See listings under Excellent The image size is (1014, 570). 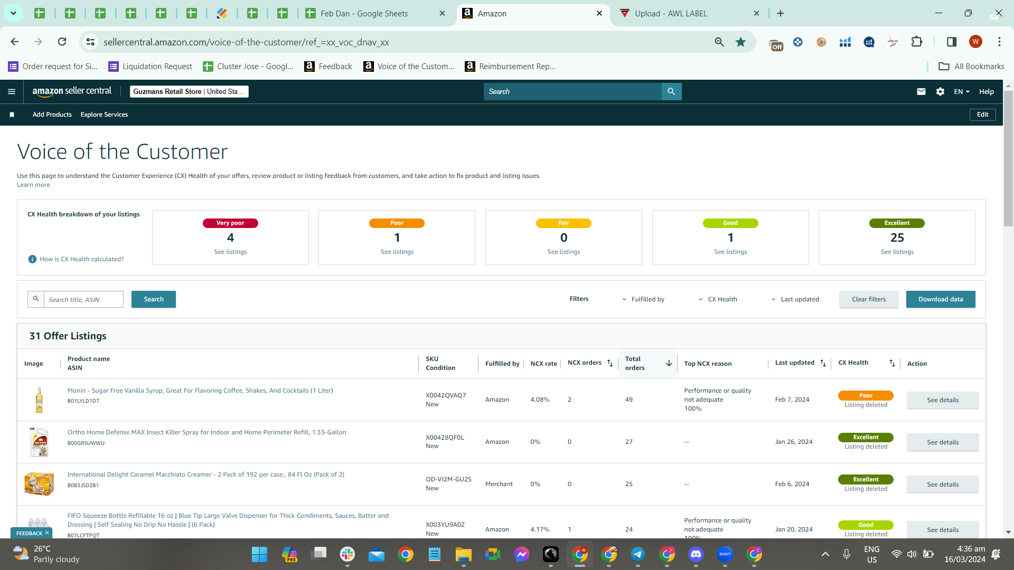point(897,252)
